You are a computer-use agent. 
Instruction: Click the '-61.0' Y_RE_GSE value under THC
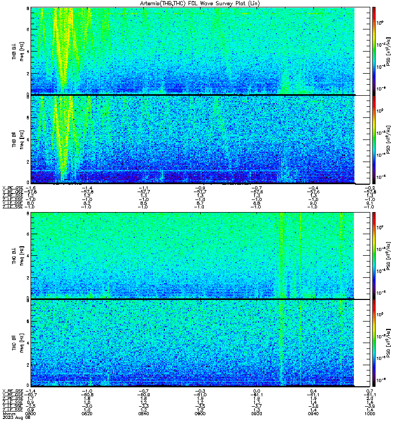pos(200,395)
